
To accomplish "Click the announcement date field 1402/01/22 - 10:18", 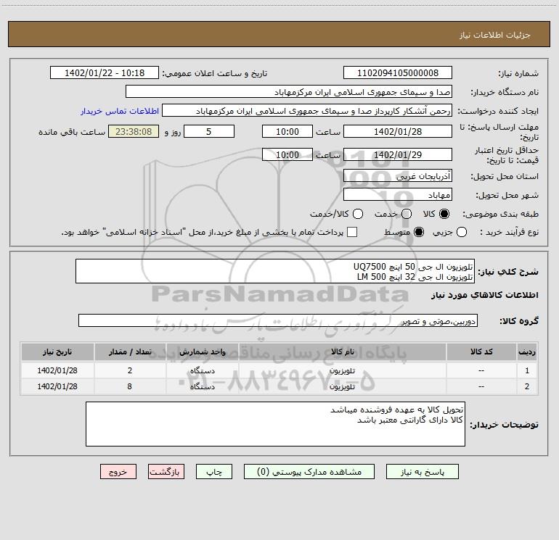I will (105, 73).
